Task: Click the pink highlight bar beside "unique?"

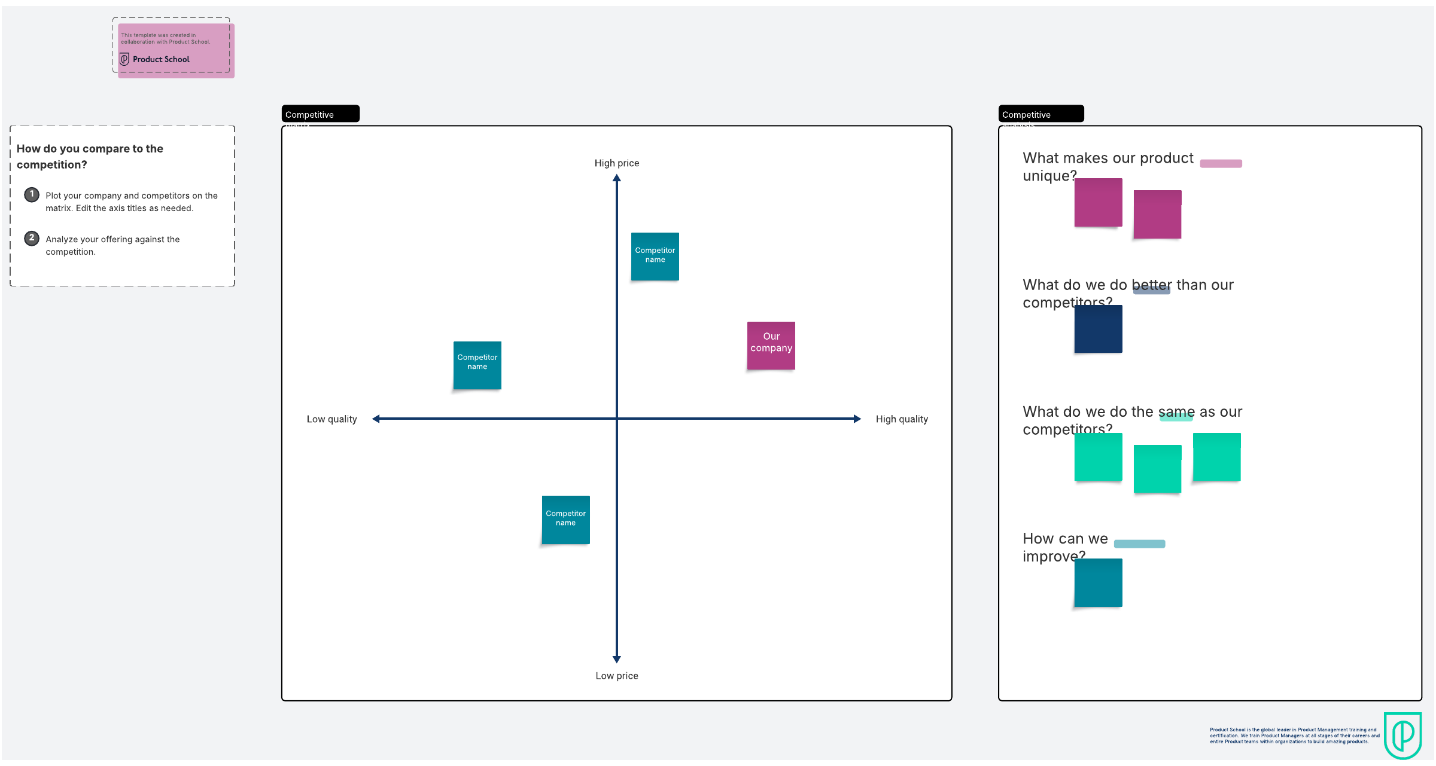Action: [1221, 164]
